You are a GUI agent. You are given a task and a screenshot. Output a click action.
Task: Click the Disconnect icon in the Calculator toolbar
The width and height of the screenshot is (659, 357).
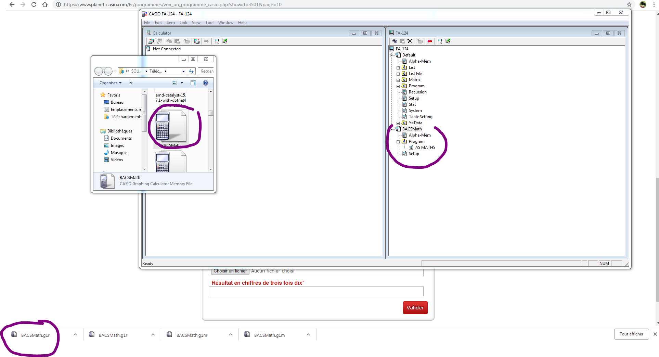point(159,41)
